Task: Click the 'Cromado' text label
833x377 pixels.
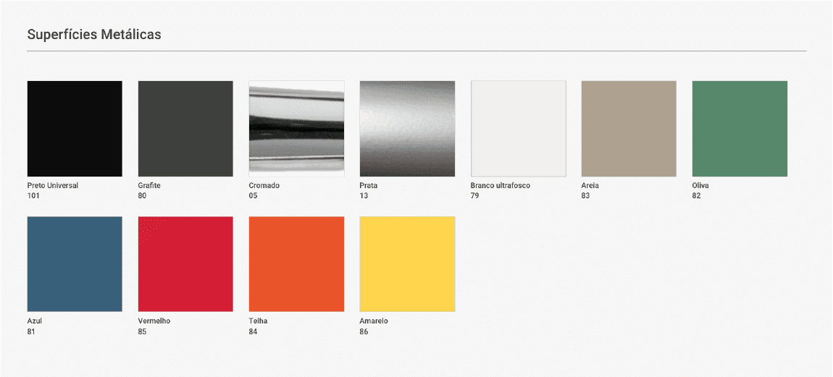Action: point(264,186)
